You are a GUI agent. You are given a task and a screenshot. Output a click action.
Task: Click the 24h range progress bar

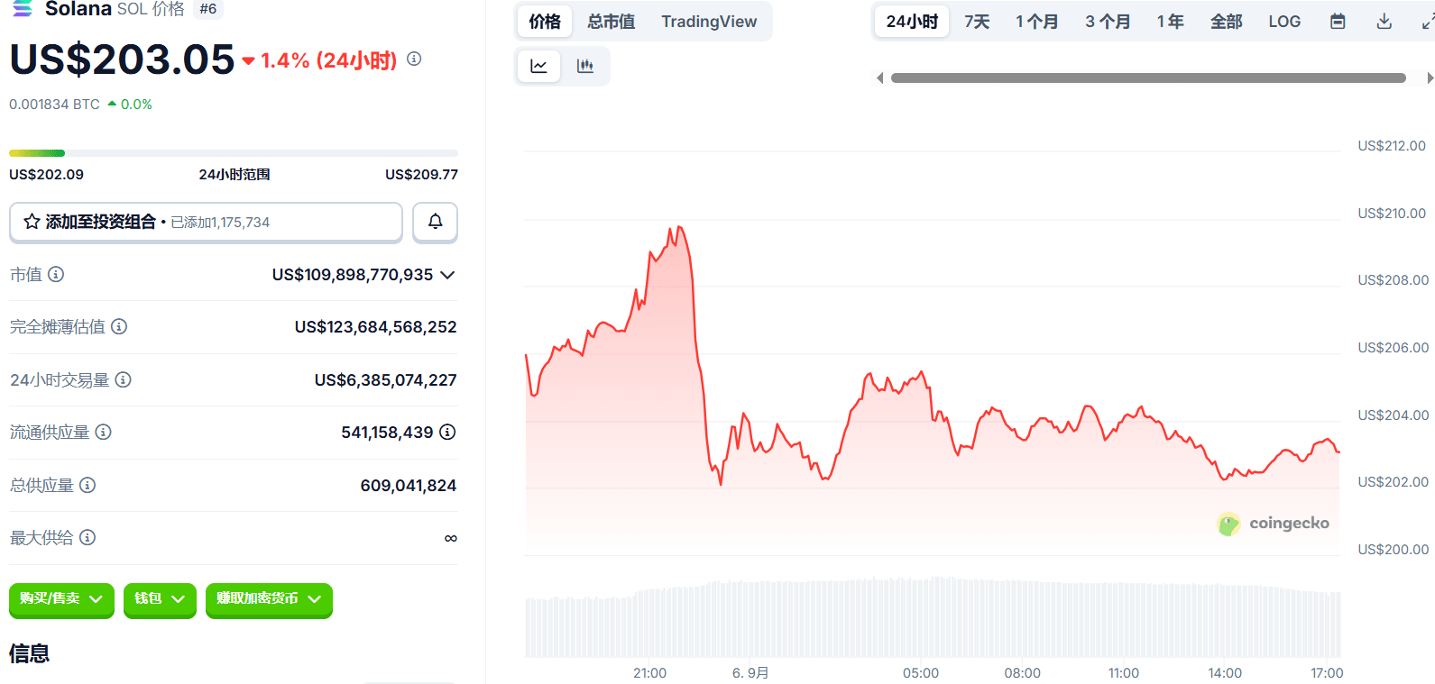(x=234, y=153)
